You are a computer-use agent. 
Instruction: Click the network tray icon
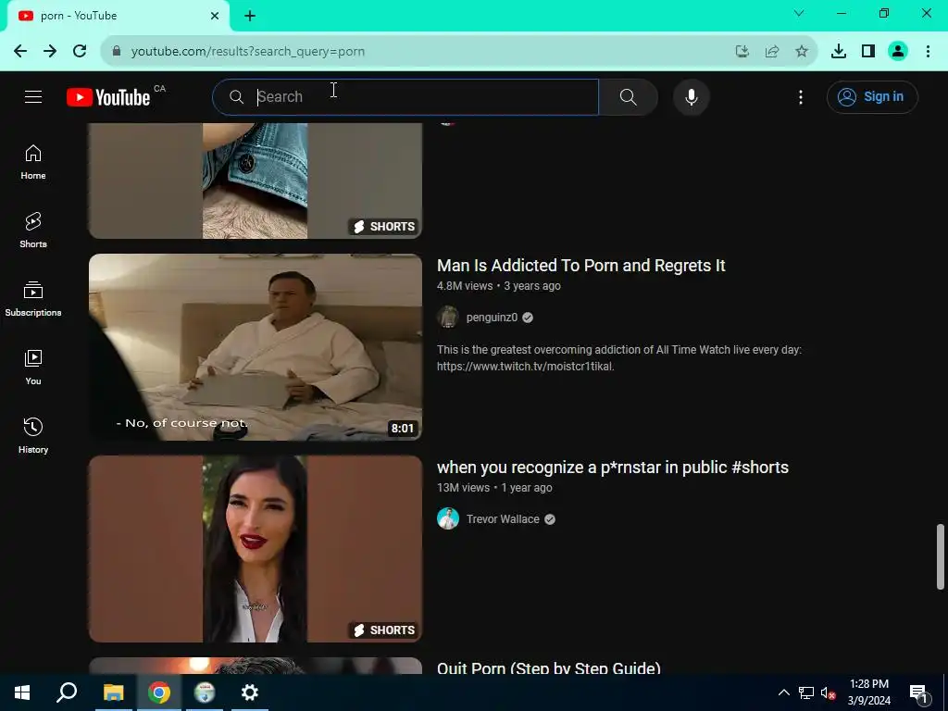coord(806,692)
